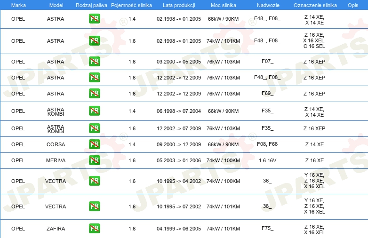The image size is (368, 238).
Task: Click the Opis column header
Action: pos(353,5)
